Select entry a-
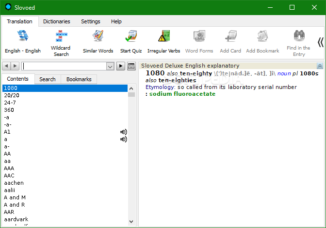This screenshot has height=228, width=326. tap(65, 146)
